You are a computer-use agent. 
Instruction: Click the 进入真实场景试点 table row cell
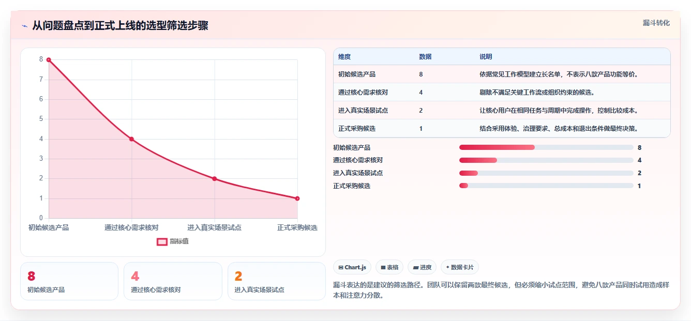click(363, 111)
